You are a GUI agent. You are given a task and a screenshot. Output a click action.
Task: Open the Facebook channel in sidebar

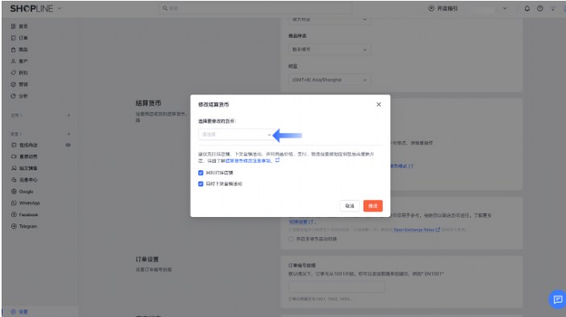point(28,215)
